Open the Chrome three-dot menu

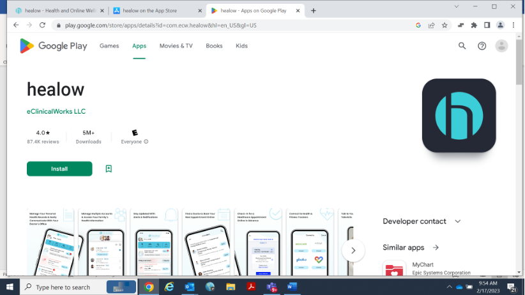(x=514, y=25)
